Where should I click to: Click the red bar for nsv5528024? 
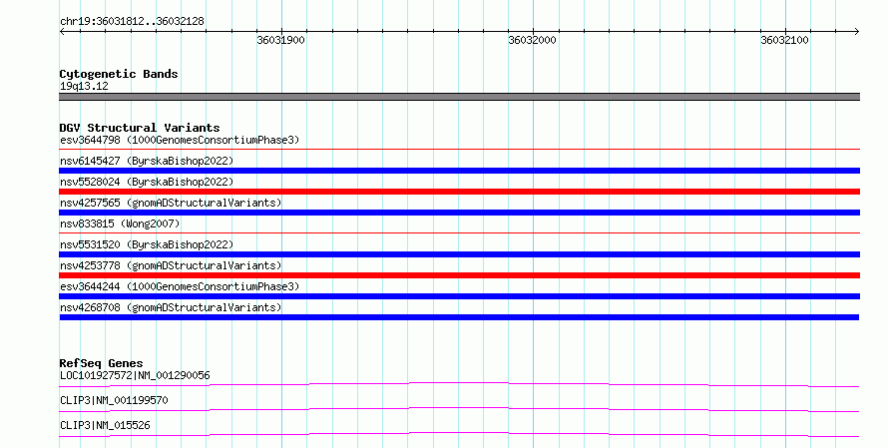tap(459, 192)
